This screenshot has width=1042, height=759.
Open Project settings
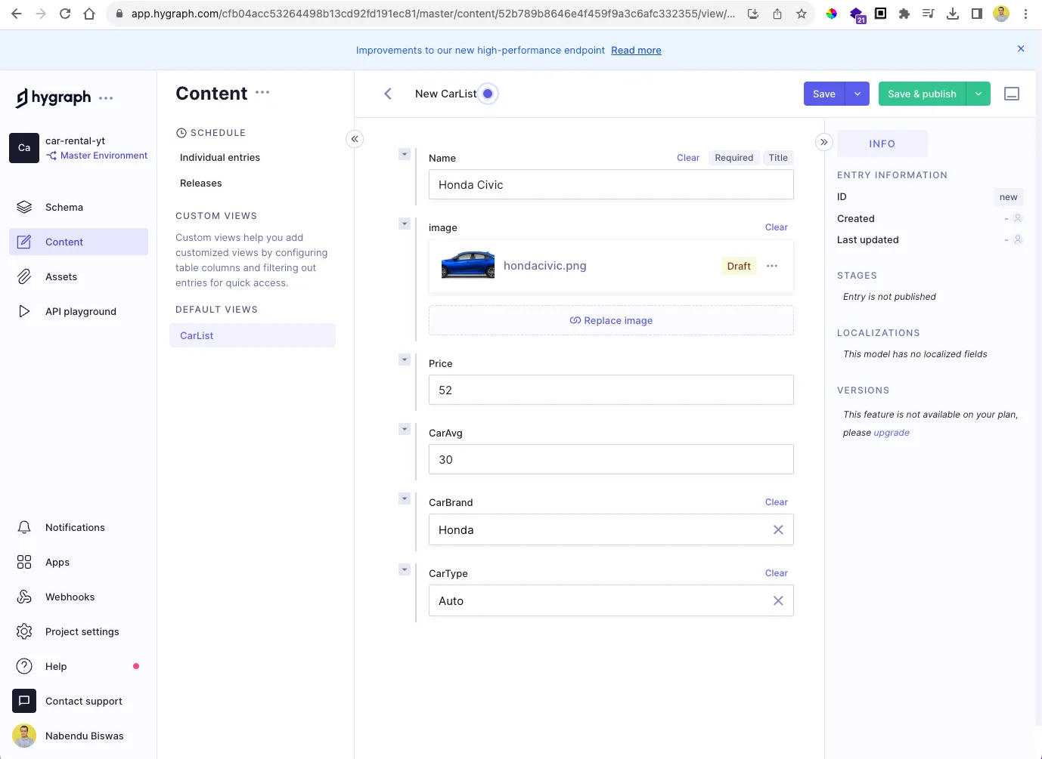(x=79, y=631)
